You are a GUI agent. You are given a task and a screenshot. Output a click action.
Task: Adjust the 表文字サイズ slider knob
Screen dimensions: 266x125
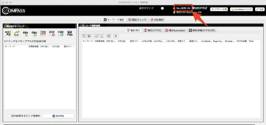coord(162,8)
